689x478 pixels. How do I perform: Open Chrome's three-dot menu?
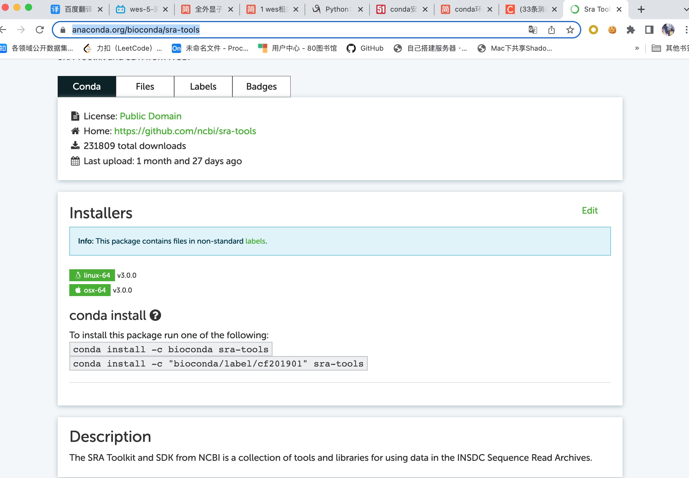[686, 30]
